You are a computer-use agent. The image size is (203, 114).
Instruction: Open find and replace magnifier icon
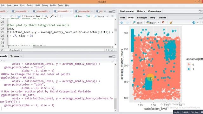click(46, 16)
